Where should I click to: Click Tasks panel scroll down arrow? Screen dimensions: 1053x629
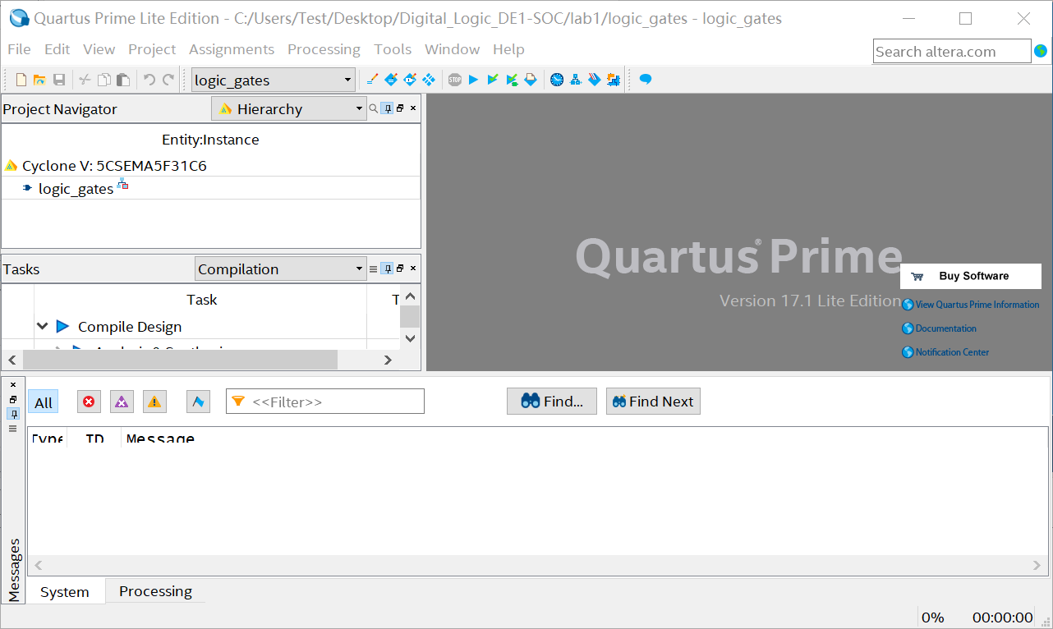411,338
